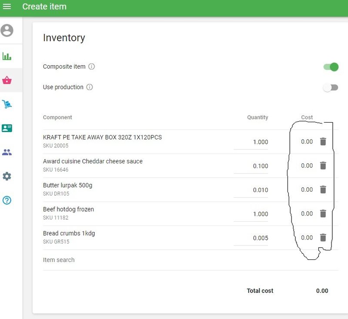348x319 pixels.
Task: Open the Reports bar chart icon
Action: (x=7, y=56)
